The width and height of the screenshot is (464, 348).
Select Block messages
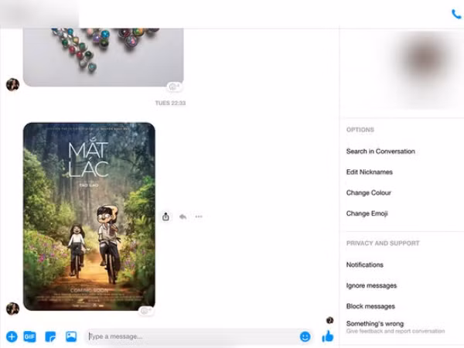tap(370, 306)
